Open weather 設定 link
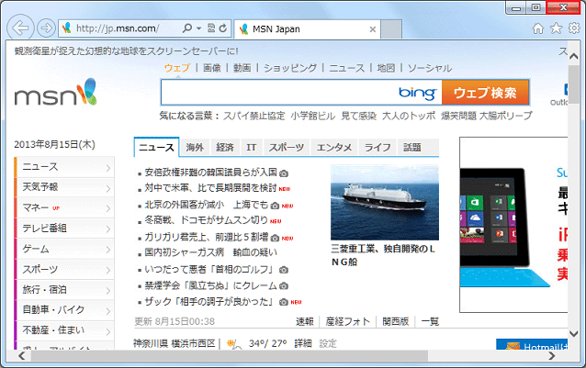The width and height of the screenshot is (586, 368). click(328, 343)
